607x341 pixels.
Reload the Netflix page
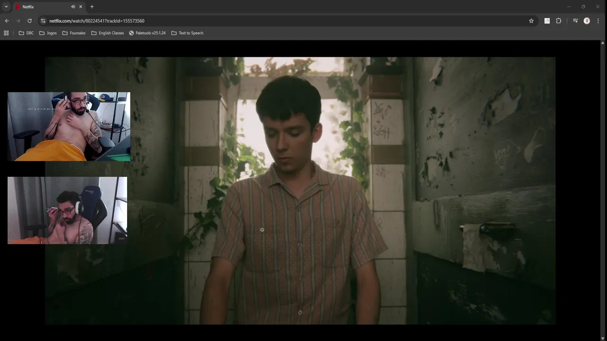coord(29,21)
